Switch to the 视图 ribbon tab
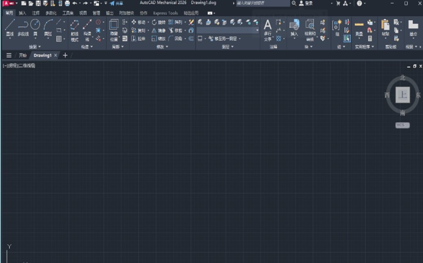Screen dimensions: 423x263 tap(83, 13)
